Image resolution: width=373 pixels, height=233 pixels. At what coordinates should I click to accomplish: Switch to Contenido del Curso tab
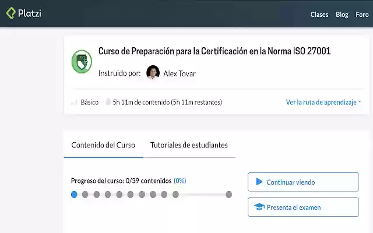click(103, 145)
